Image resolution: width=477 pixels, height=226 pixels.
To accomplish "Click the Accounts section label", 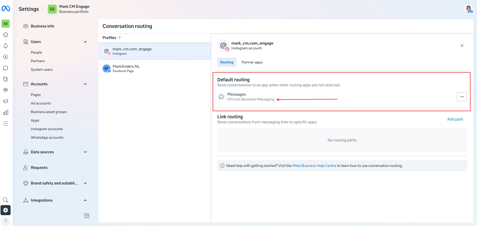I will coord(39,84).
